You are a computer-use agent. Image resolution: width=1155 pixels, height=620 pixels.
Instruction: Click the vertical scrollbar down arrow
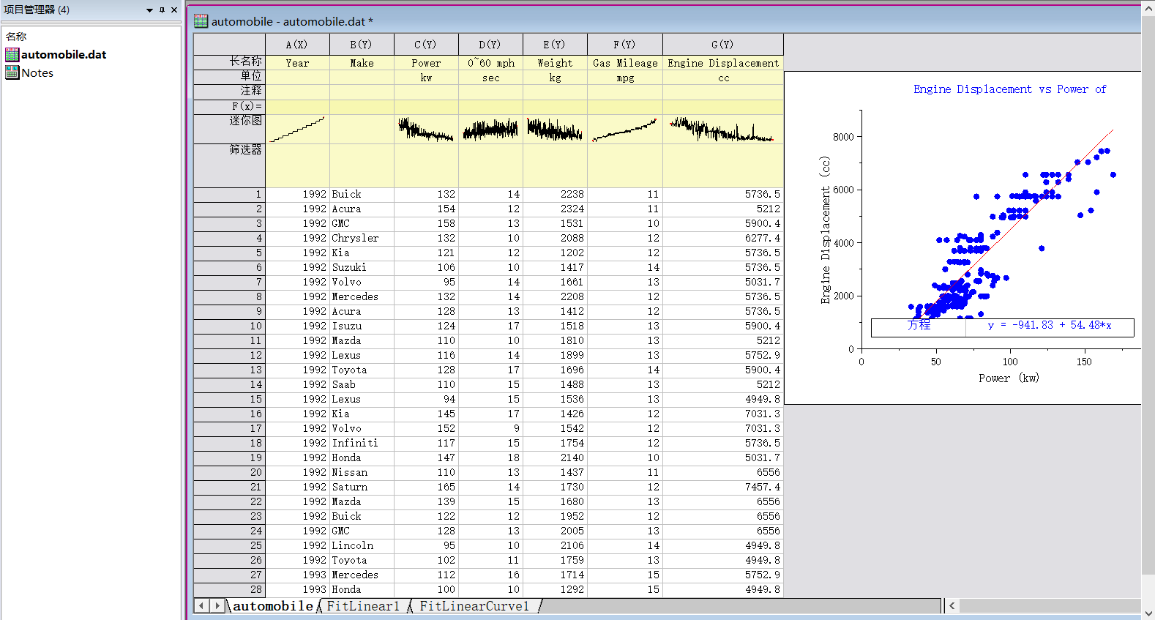point(1148,613)
